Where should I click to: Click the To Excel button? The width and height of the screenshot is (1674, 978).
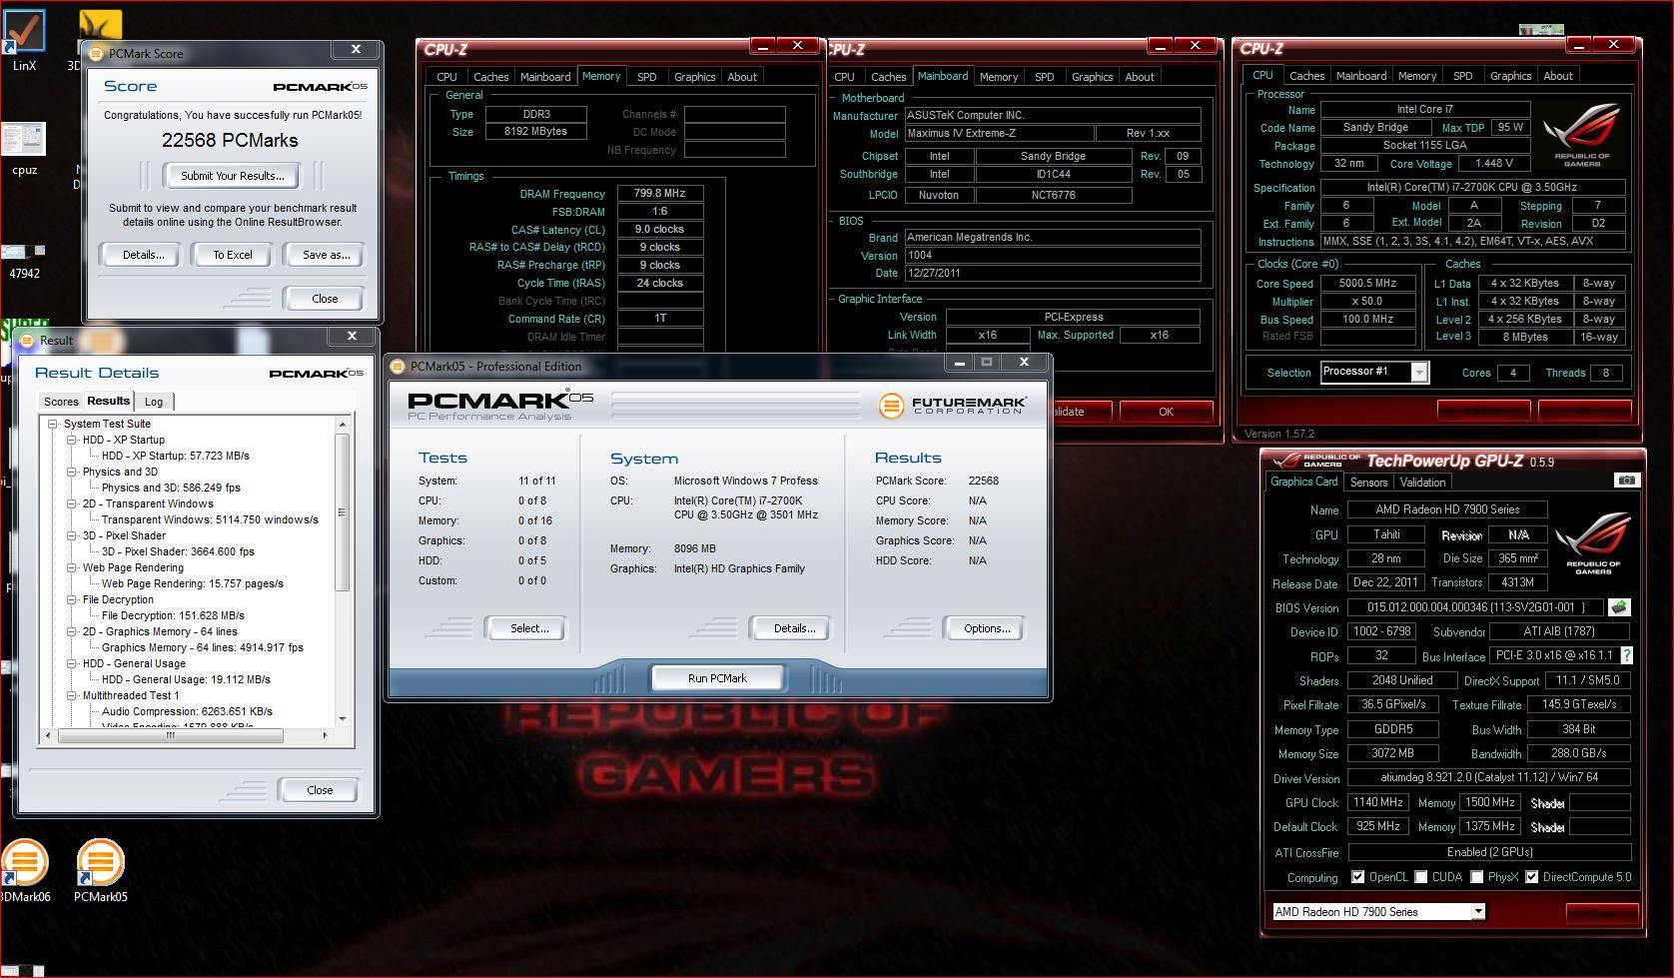[233, 255]
